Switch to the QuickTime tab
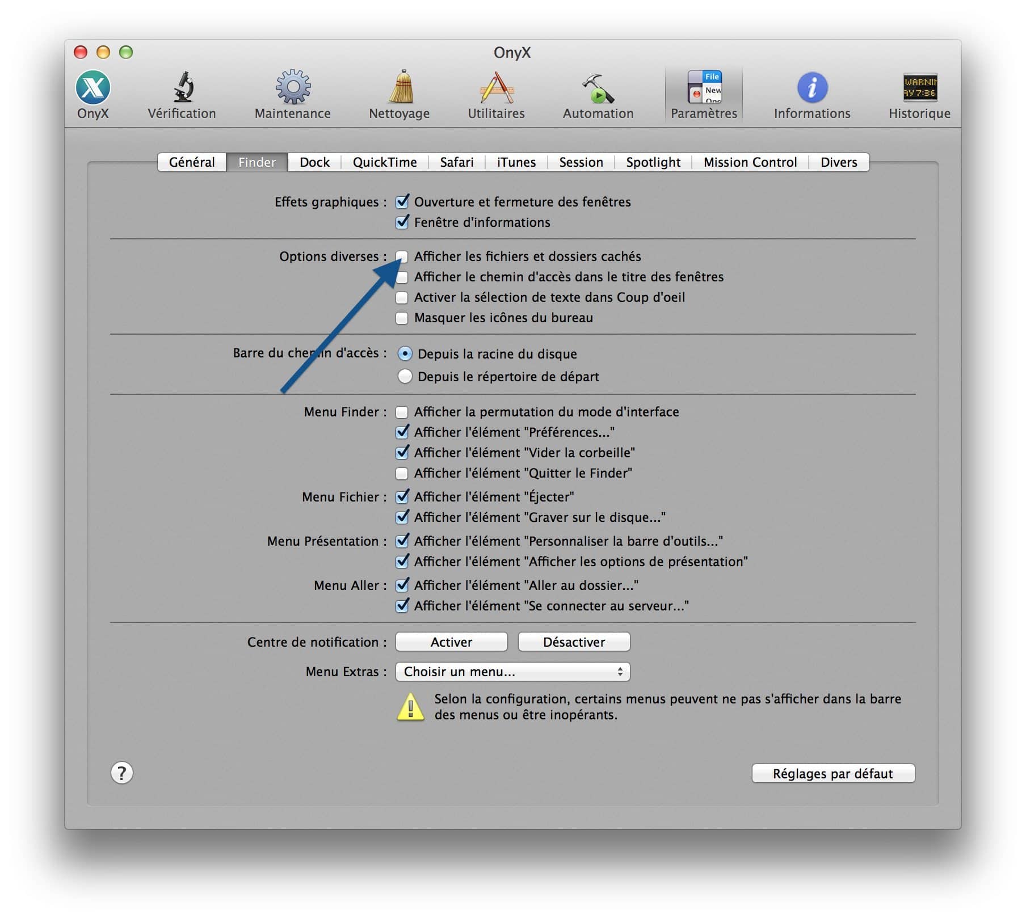 pos(385,162)
